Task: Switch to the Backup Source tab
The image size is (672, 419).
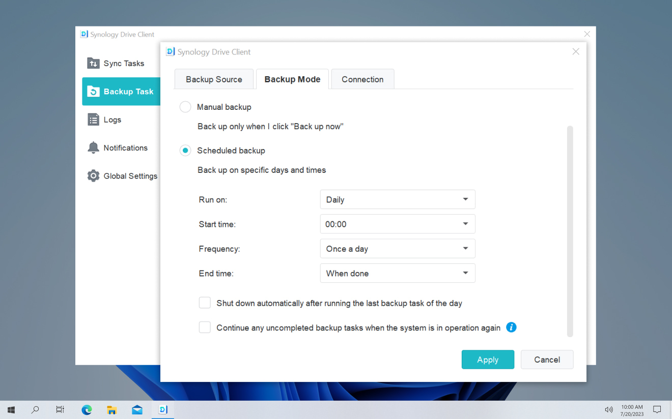Action: pos(214,79)
